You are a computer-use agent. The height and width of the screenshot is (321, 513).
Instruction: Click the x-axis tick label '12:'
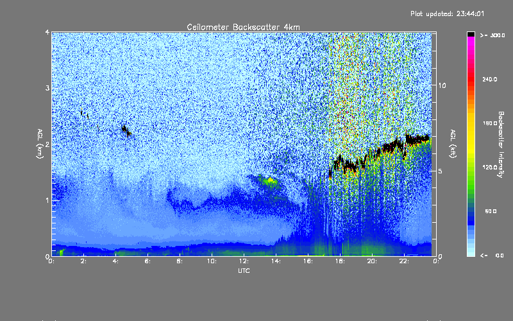click(244, 261)
